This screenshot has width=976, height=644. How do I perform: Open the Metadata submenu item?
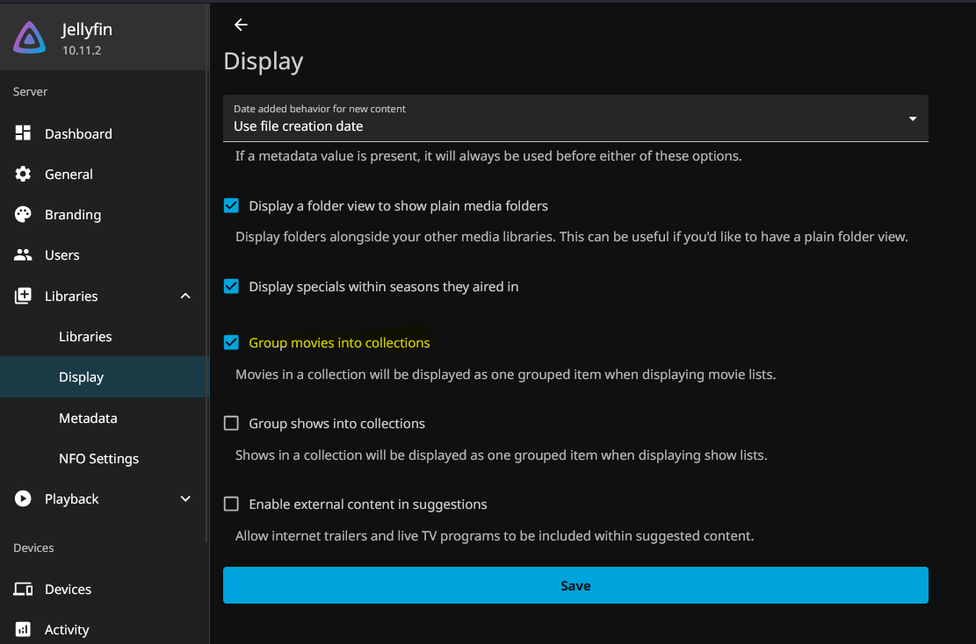pos(88,418)
